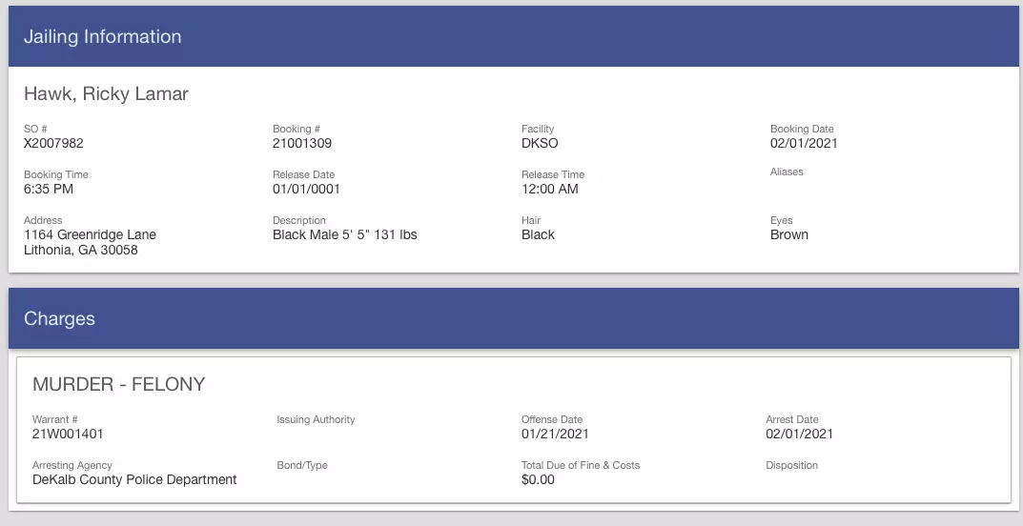Screen dimensions: 1023x526
Task: Click booking number 21001309
Action: (302, 143)
